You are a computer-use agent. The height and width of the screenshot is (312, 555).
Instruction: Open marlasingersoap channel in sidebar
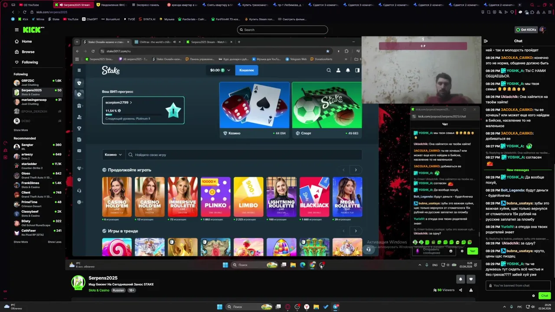37,101
